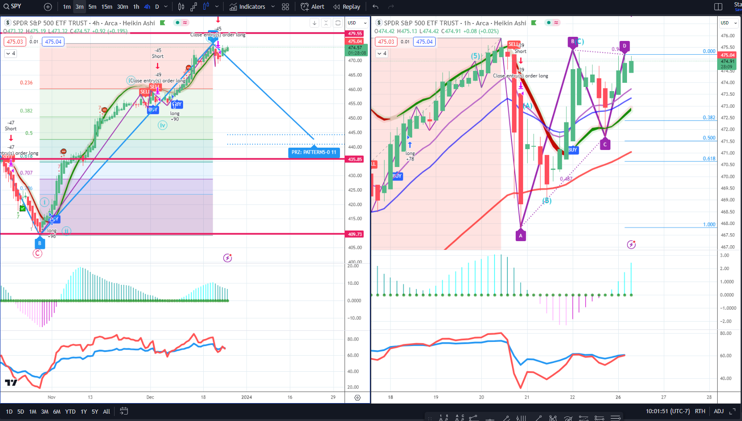Image resolution: width=742 pixels, height=421 pixels.
Task: Set the YTD date range
Action: pos(70,412)
